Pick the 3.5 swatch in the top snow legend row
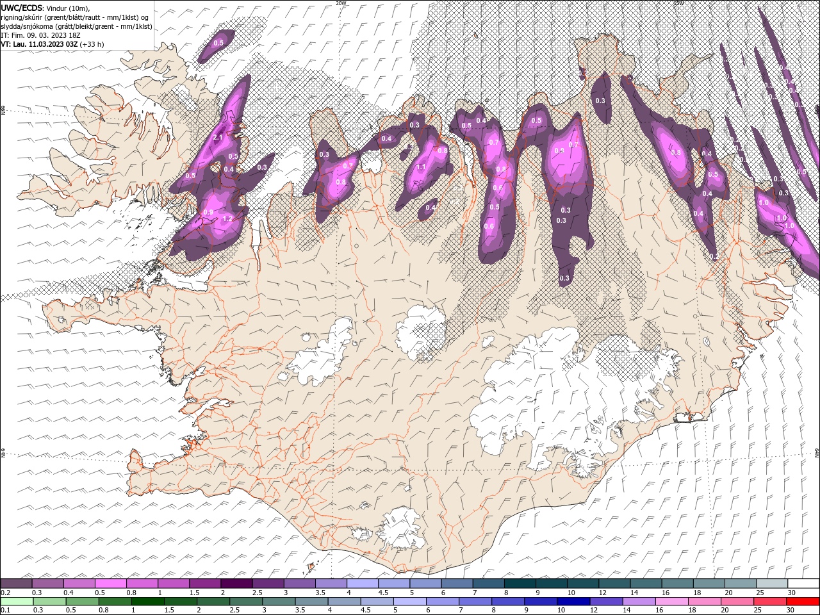 tap(331, 583)
